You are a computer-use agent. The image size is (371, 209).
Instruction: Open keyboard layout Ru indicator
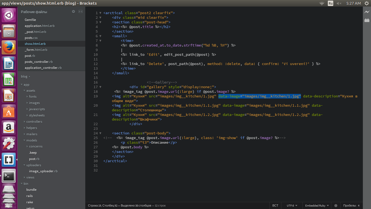point(331,3)
